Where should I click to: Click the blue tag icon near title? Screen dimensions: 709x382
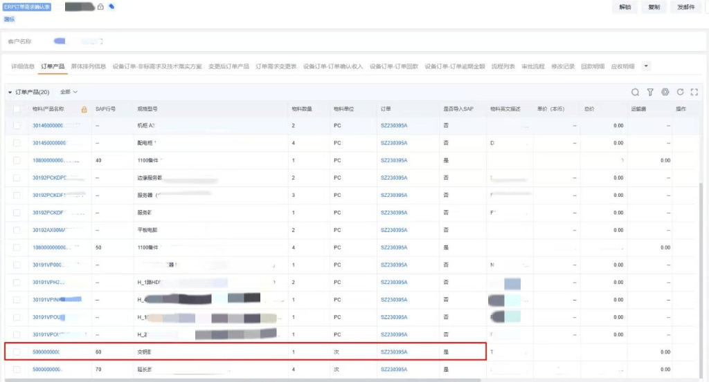click(112, 7)
